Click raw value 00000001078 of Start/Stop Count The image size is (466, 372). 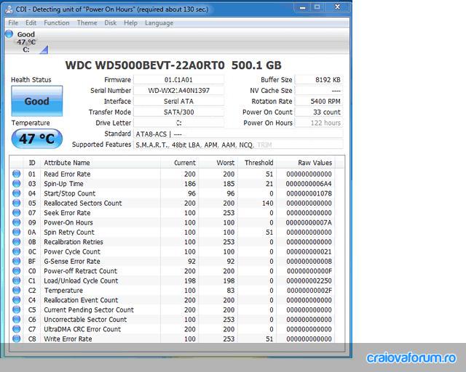[x=309, y=193]
